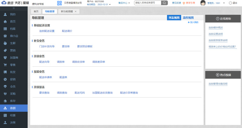Screen dimensions: 242x128
Task: Click the 调拨单 link
Action: point(61,62)
